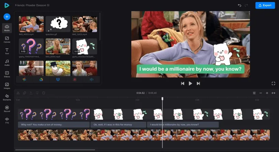The width and height of the screenshot is (279, 152).
Task: Click the horizontal timeline scrollbar
Action: [x=55, y=150]
